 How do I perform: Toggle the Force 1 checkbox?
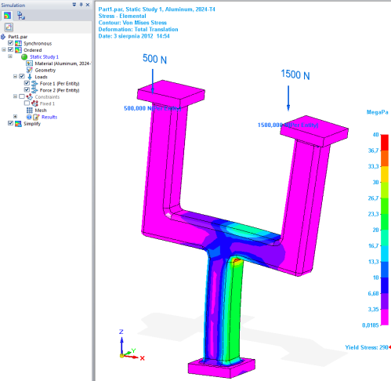(27, 83)
